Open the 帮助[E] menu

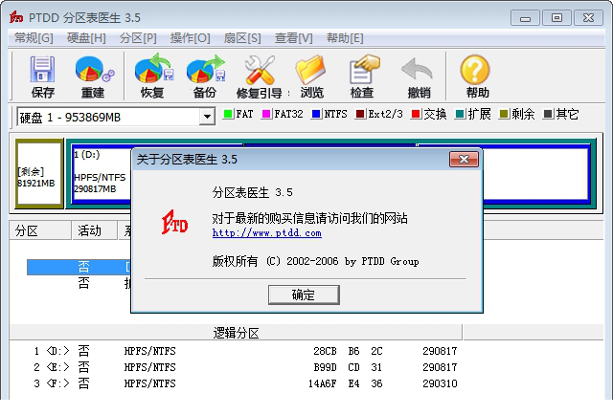click(345, 38)
